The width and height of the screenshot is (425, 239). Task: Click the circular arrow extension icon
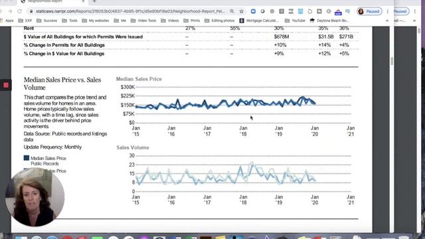tap(310, 11)
